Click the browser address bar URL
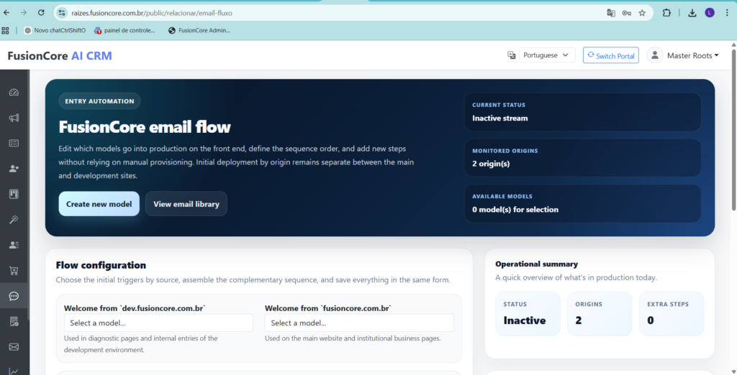The height and width of the screenshot is (375, 737). coord(152,13)
